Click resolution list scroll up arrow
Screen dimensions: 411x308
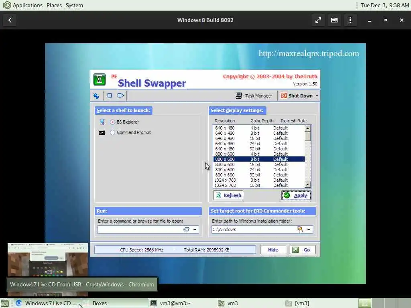tap(308, 128)
